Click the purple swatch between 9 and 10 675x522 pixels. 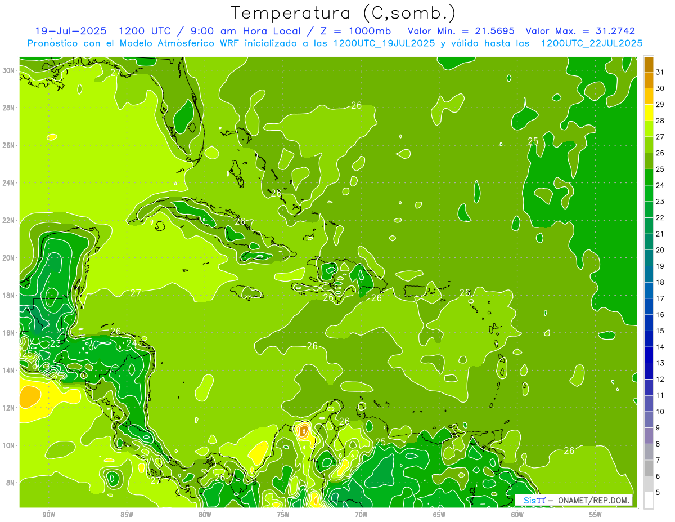click(649, 420)
